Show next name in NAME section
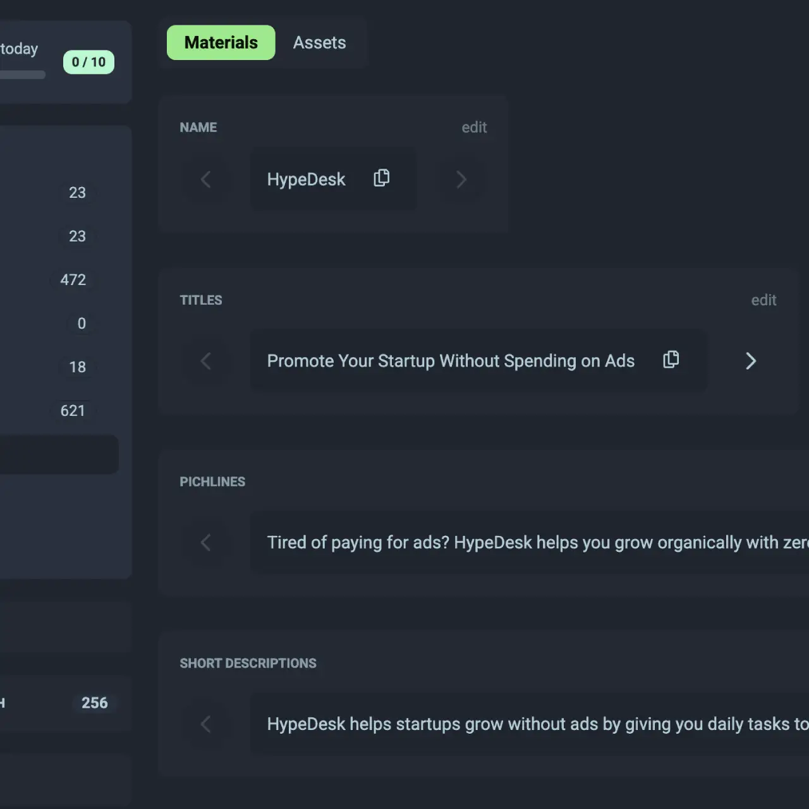This screenshot has width=809, height=809. (461, 179)
